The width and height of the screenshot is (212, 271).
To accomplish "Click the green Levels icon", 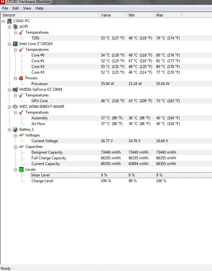I will point(21,169).
